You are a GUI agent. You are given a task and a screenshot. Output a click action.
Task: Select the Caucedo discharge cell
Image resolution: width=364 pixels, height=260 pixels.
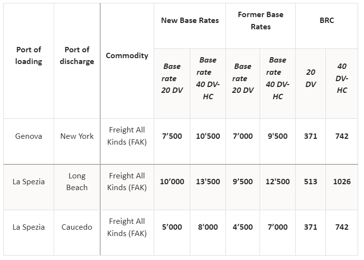[x=77, y=227]
